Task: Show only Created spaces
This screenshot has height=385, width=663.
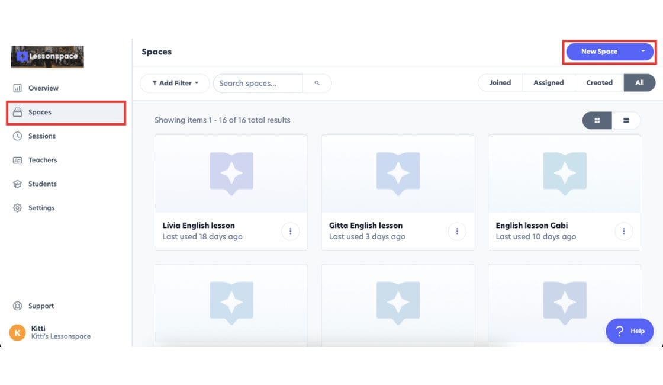Action: click(x=599, y=83)
